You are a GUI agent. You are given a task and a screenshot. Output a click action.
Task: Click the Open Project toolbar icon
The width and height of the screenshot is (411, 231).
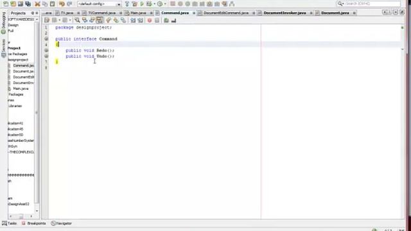[x=20, y=4]
